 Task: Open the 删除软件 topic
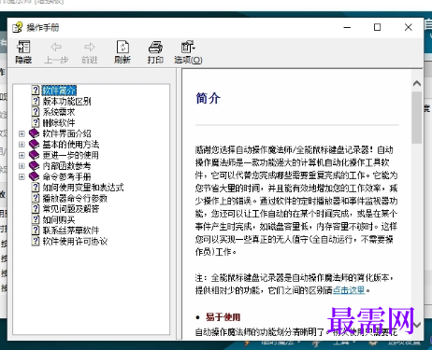click(59, 122)
